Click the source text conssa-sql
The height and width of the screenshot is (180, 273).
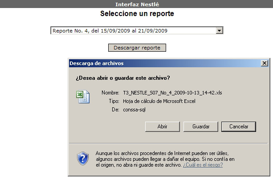[134, 110]
